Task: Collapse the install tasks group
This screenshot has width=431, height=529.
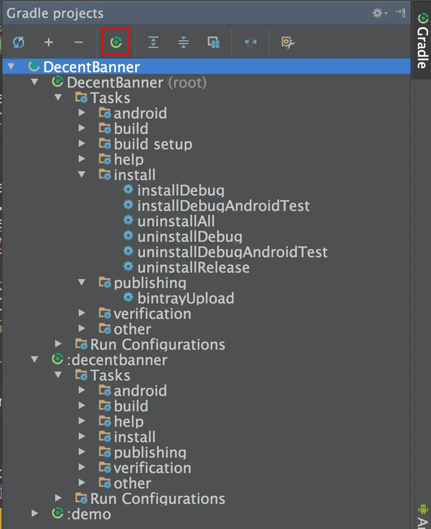Action: click(x=82, y=174)
